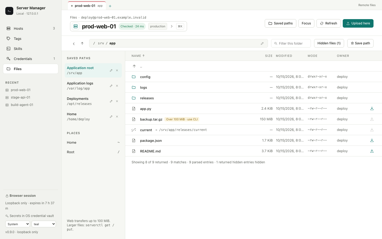
Task: Add a new tab with plus icon
Action: coord(110,6)
